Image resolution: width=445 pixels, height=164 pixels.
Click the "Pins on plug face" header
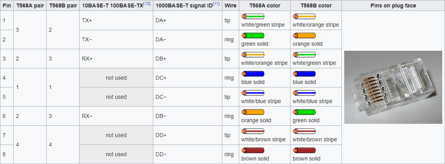(393, 6)
